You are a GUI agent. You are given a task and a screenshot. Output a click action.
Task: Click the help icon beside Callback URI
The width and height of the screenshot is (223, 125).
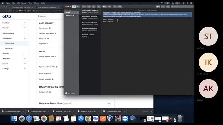50,92
